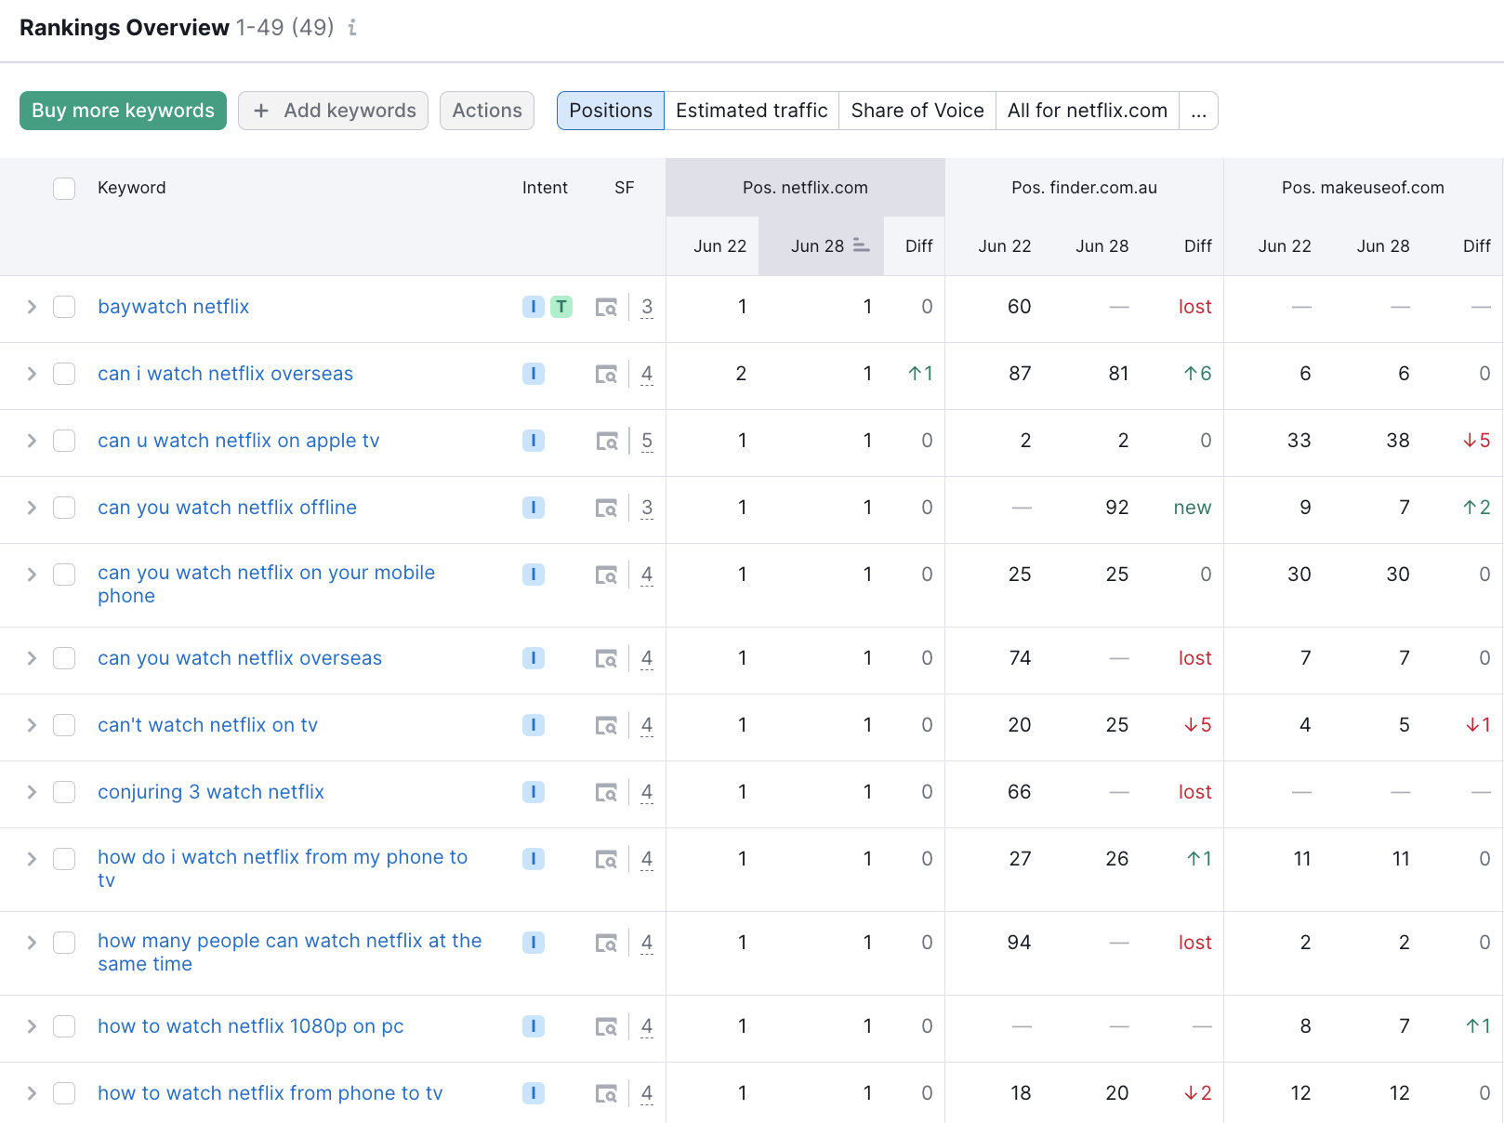
Task: Check the box for can't watch netflix on tv
Action: point(64,725)
